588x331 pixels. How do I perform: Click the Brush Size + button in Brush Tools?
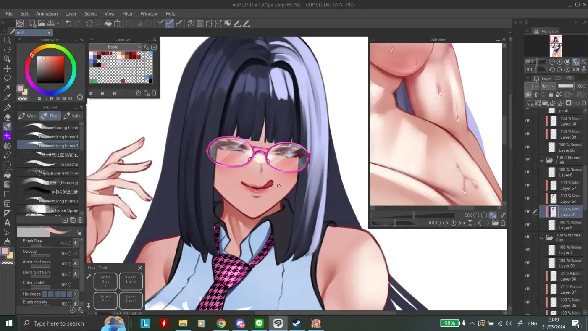105,281
